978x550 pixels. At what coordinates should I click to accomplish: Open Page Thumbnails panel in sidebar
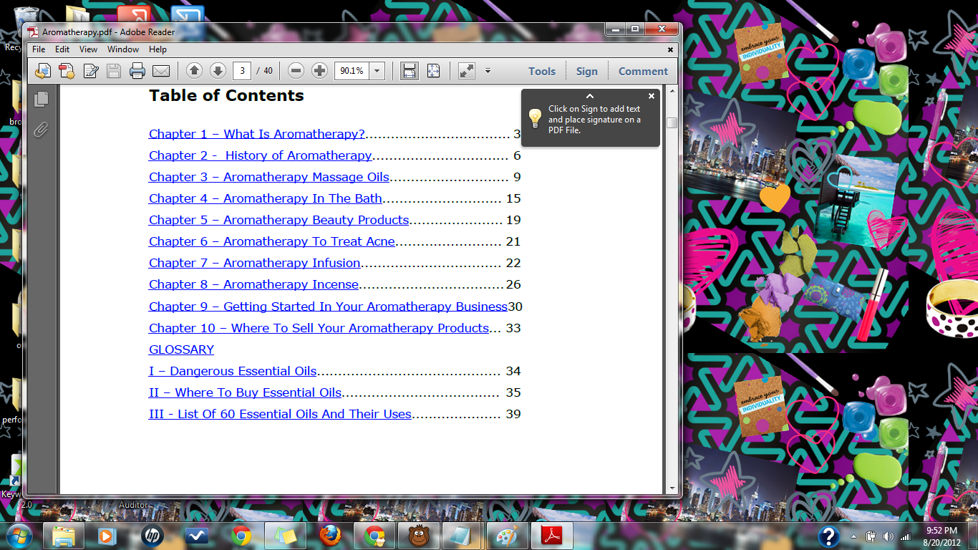[42, 100]
